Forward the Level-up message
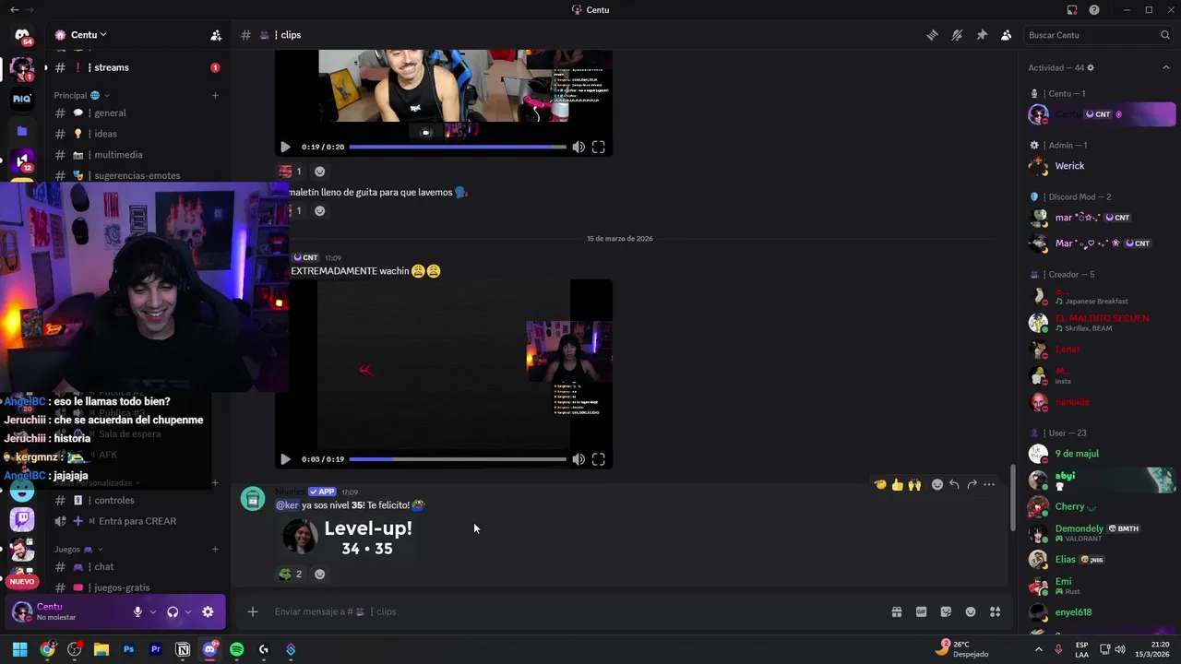This screenshot has height=664, width=1181. pyautogui.click(x=972, y=484)
